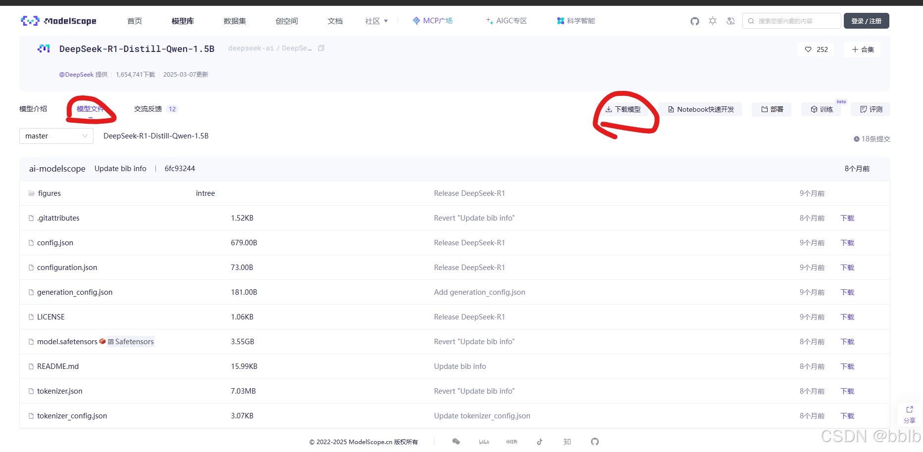Download README.md via its 下载 link

pos(847,366)
